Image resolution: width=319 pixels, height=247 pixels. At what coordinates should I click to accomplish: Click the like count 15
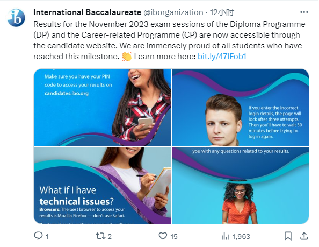[174, 236]
